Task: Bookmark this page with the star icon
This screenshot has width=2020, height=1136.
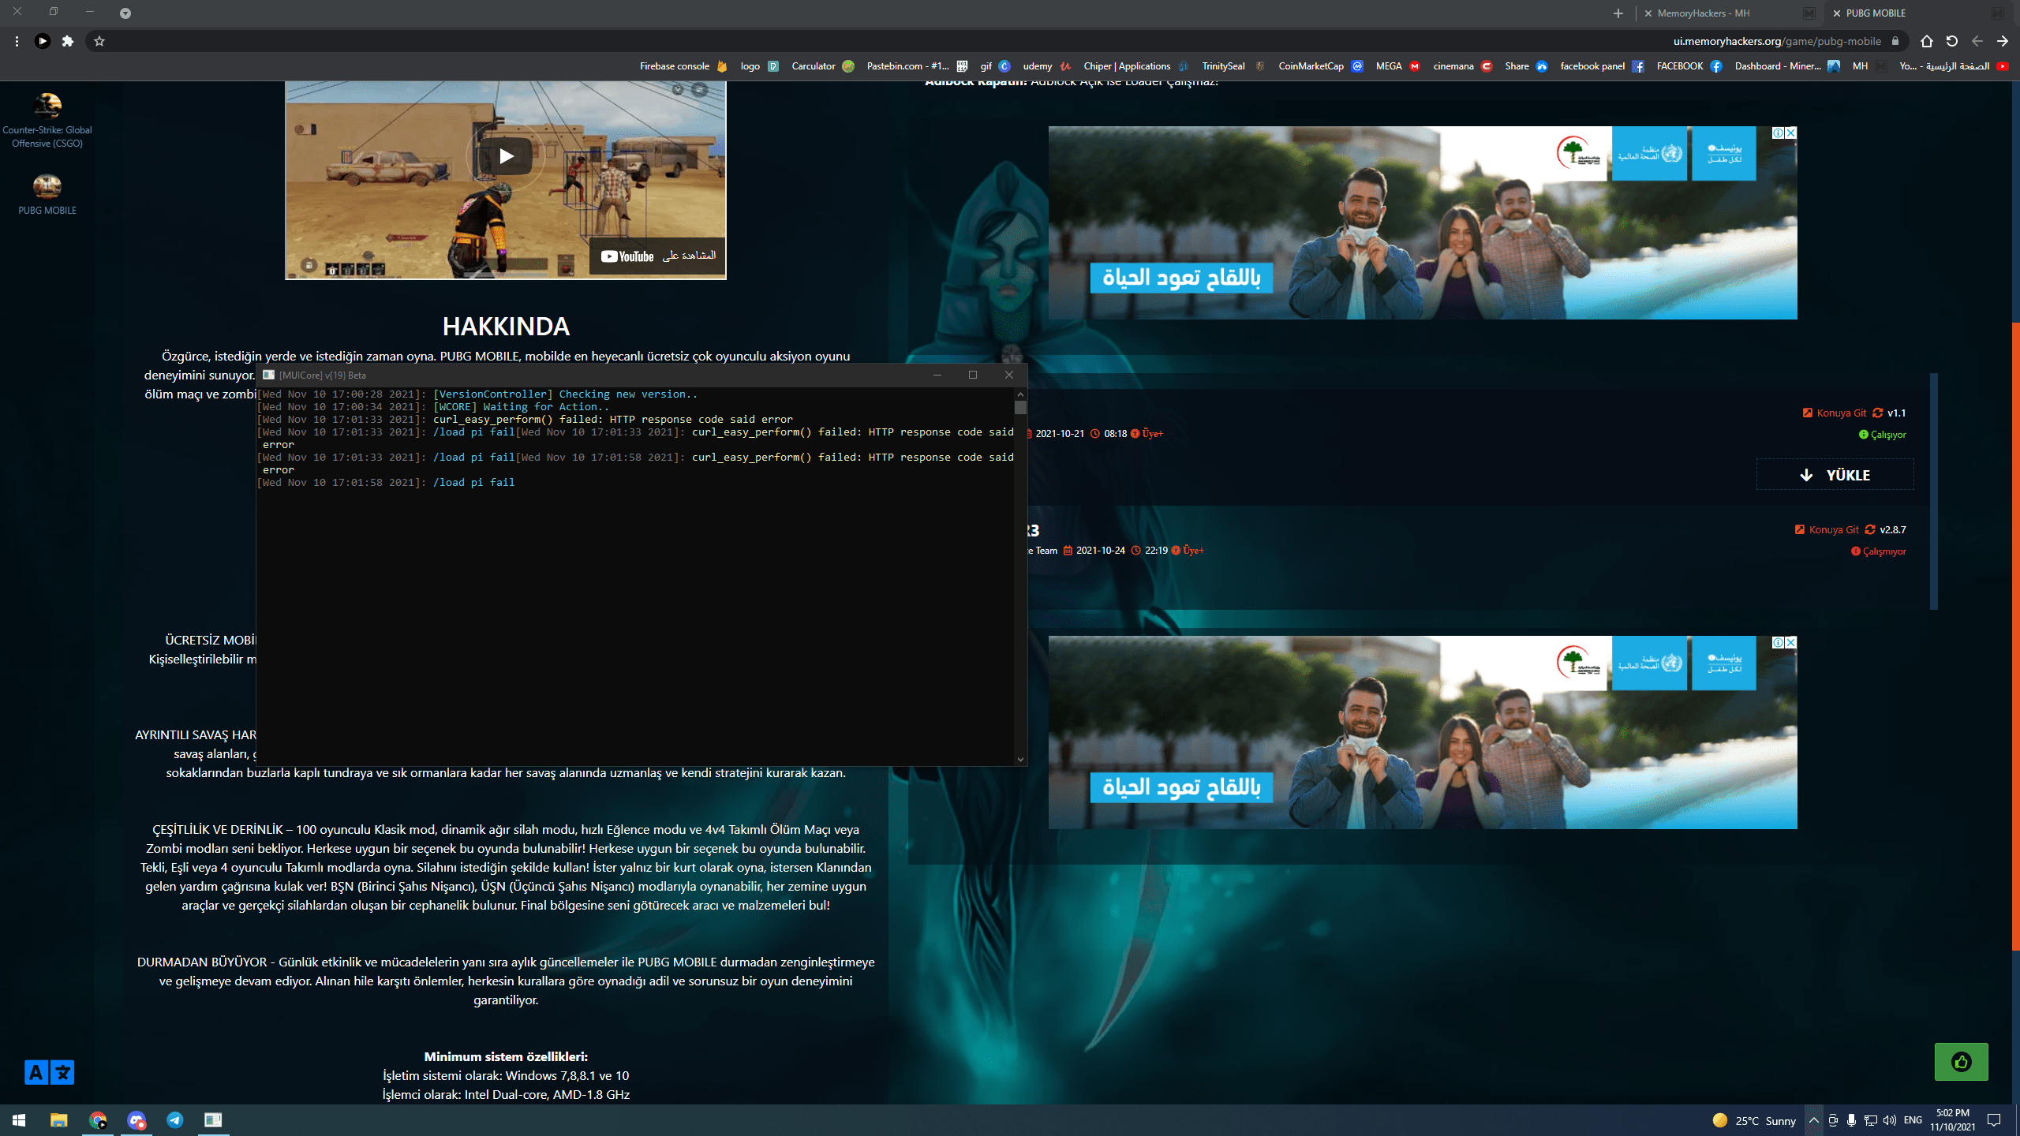Action: [x=99, y=41]
